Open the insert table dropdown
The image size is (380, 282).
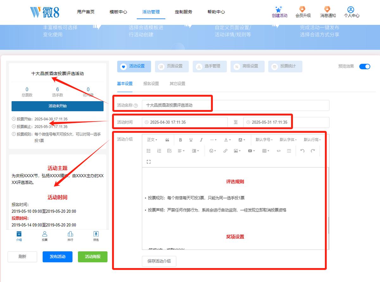pos(266,151)
